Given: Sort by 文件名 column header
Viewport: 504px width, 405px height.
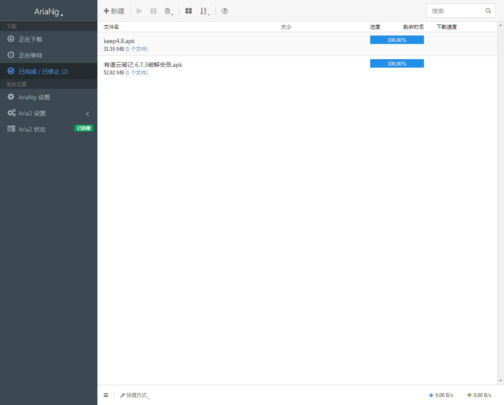Looking at the screenshot, I should tap(111, 27).
